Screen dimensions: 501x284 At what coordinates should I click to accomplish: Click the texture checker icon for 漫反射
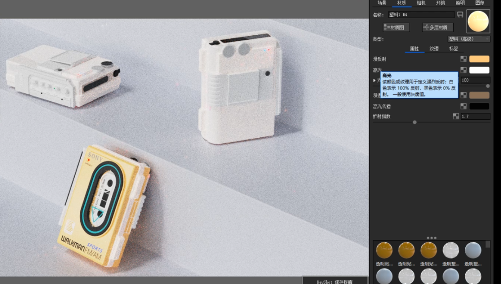[463, 59]
